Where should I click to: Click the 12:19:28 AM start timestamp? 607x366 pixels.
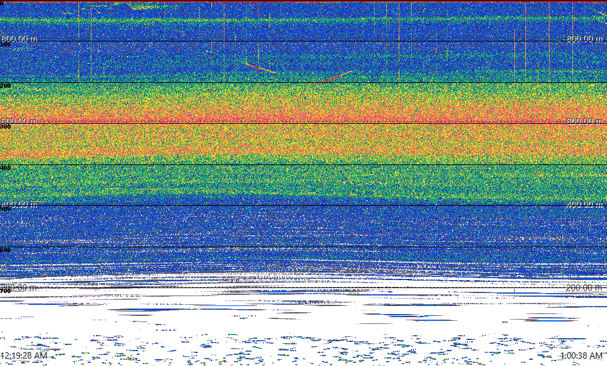(23, 355)
